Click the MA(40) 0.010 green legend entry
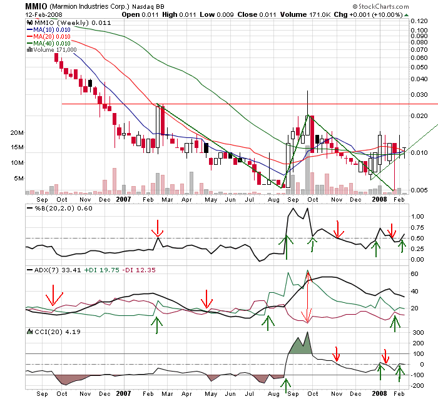438x399 pixels. click(x=49, y=43)
